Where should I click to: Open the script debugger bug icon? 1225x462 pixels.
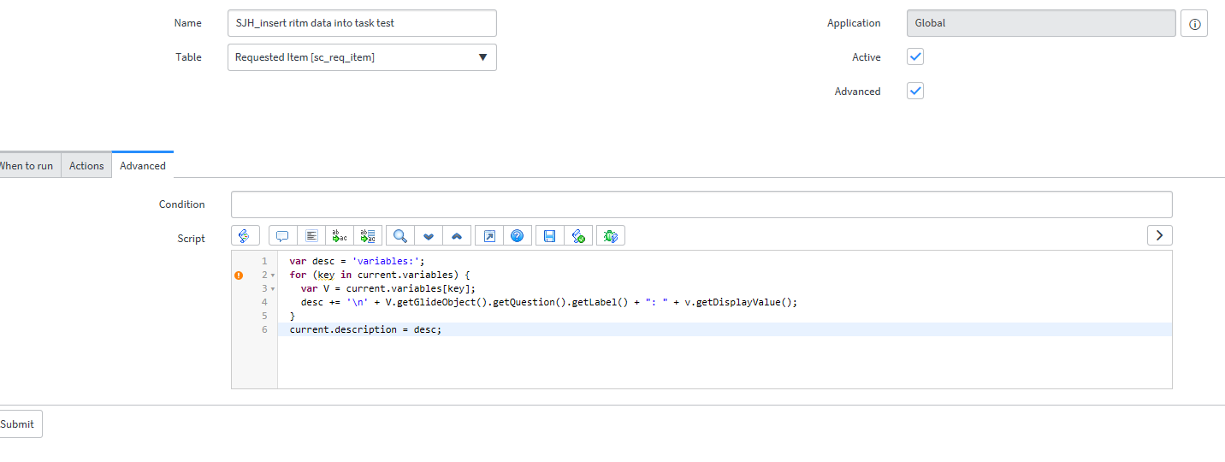pos(611,235)
